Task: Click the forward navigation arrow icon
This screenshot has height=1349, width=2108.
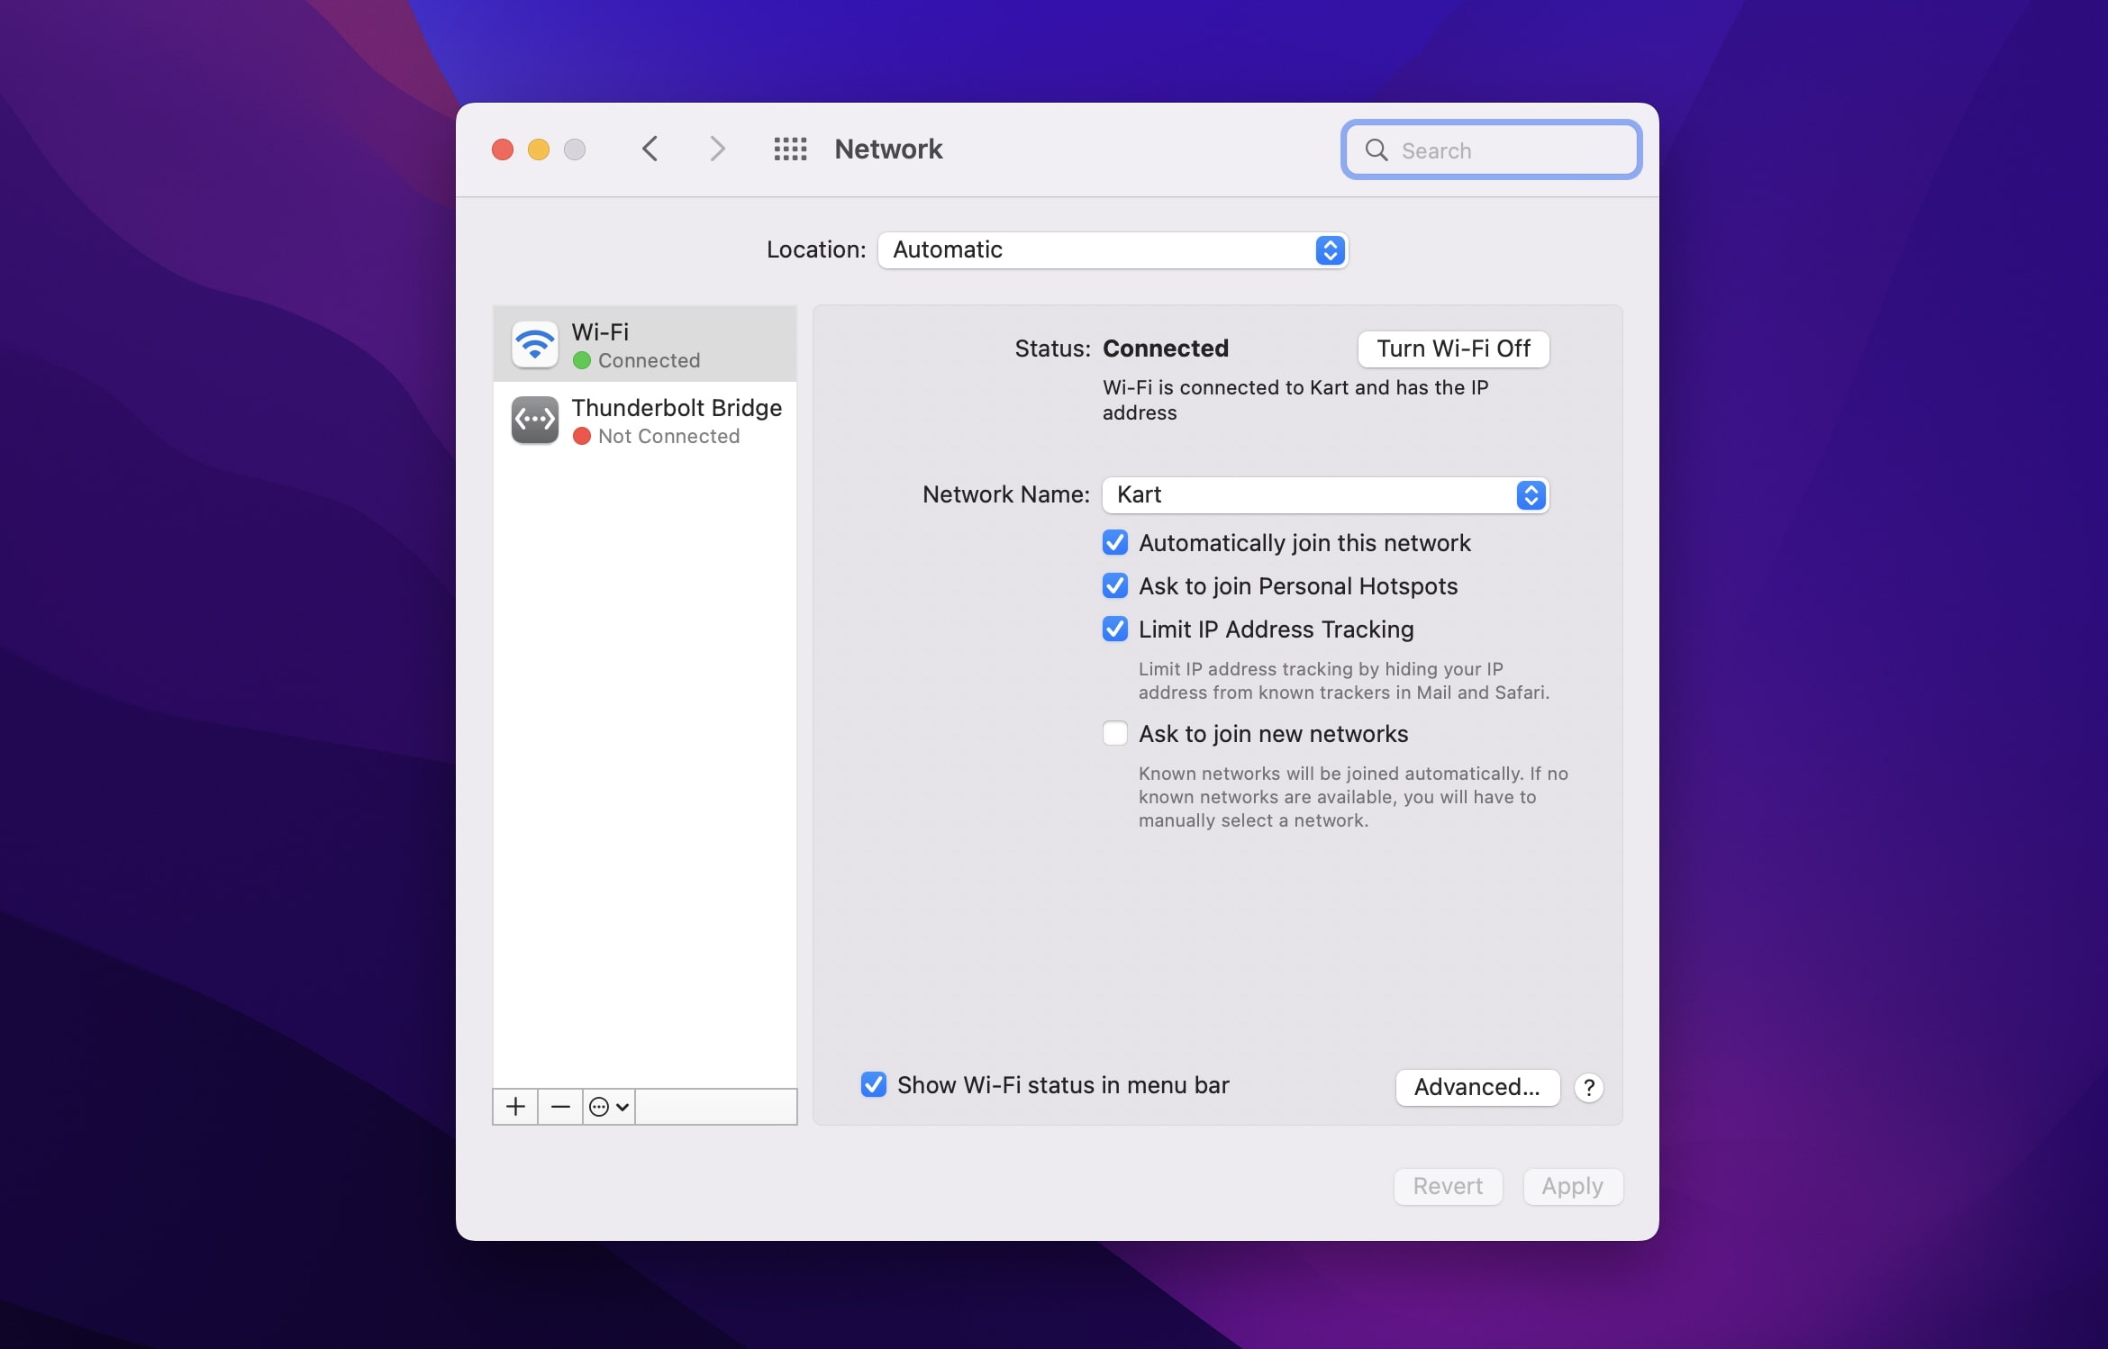Action: [x=714, y=148]
